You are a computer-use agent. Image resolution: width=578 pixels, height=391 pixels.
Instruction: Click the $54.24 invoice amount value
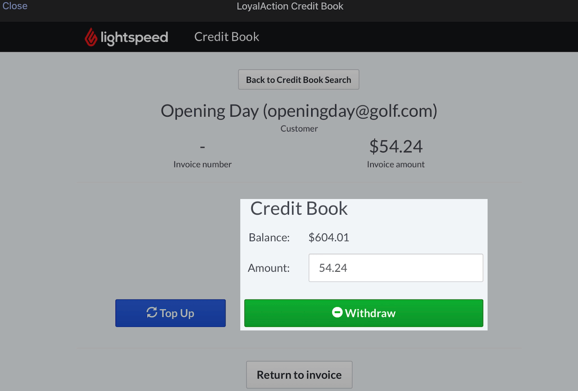coord(396,146)
